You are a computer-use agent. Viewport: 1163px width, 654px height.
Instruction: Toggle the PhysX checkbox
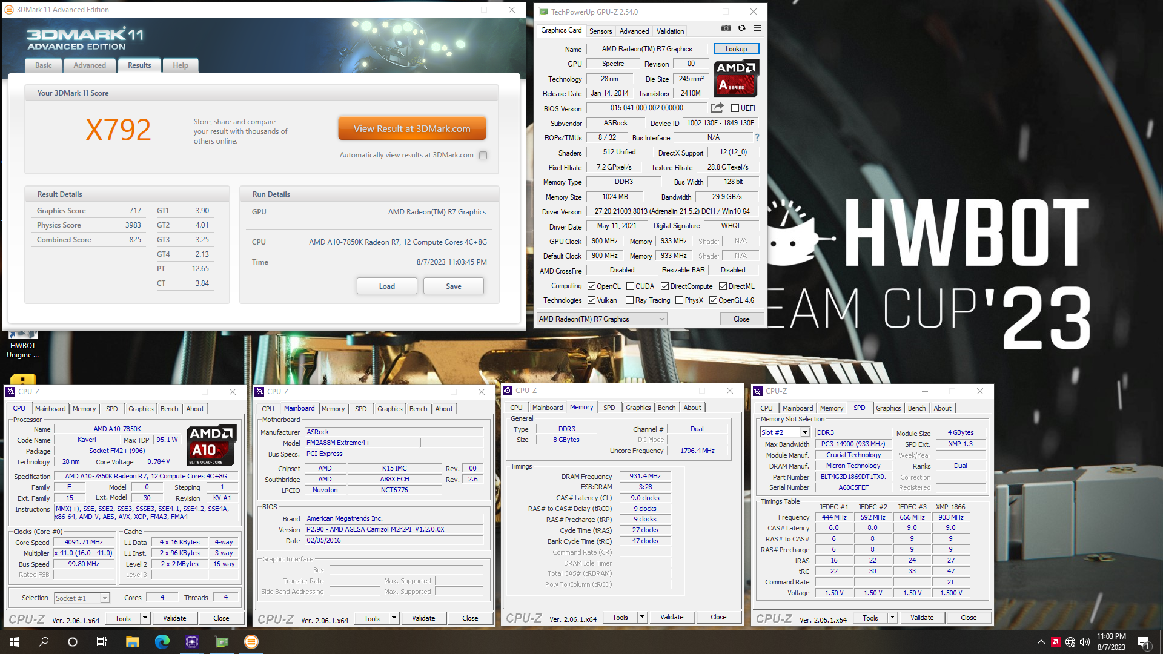coord(679,300)
